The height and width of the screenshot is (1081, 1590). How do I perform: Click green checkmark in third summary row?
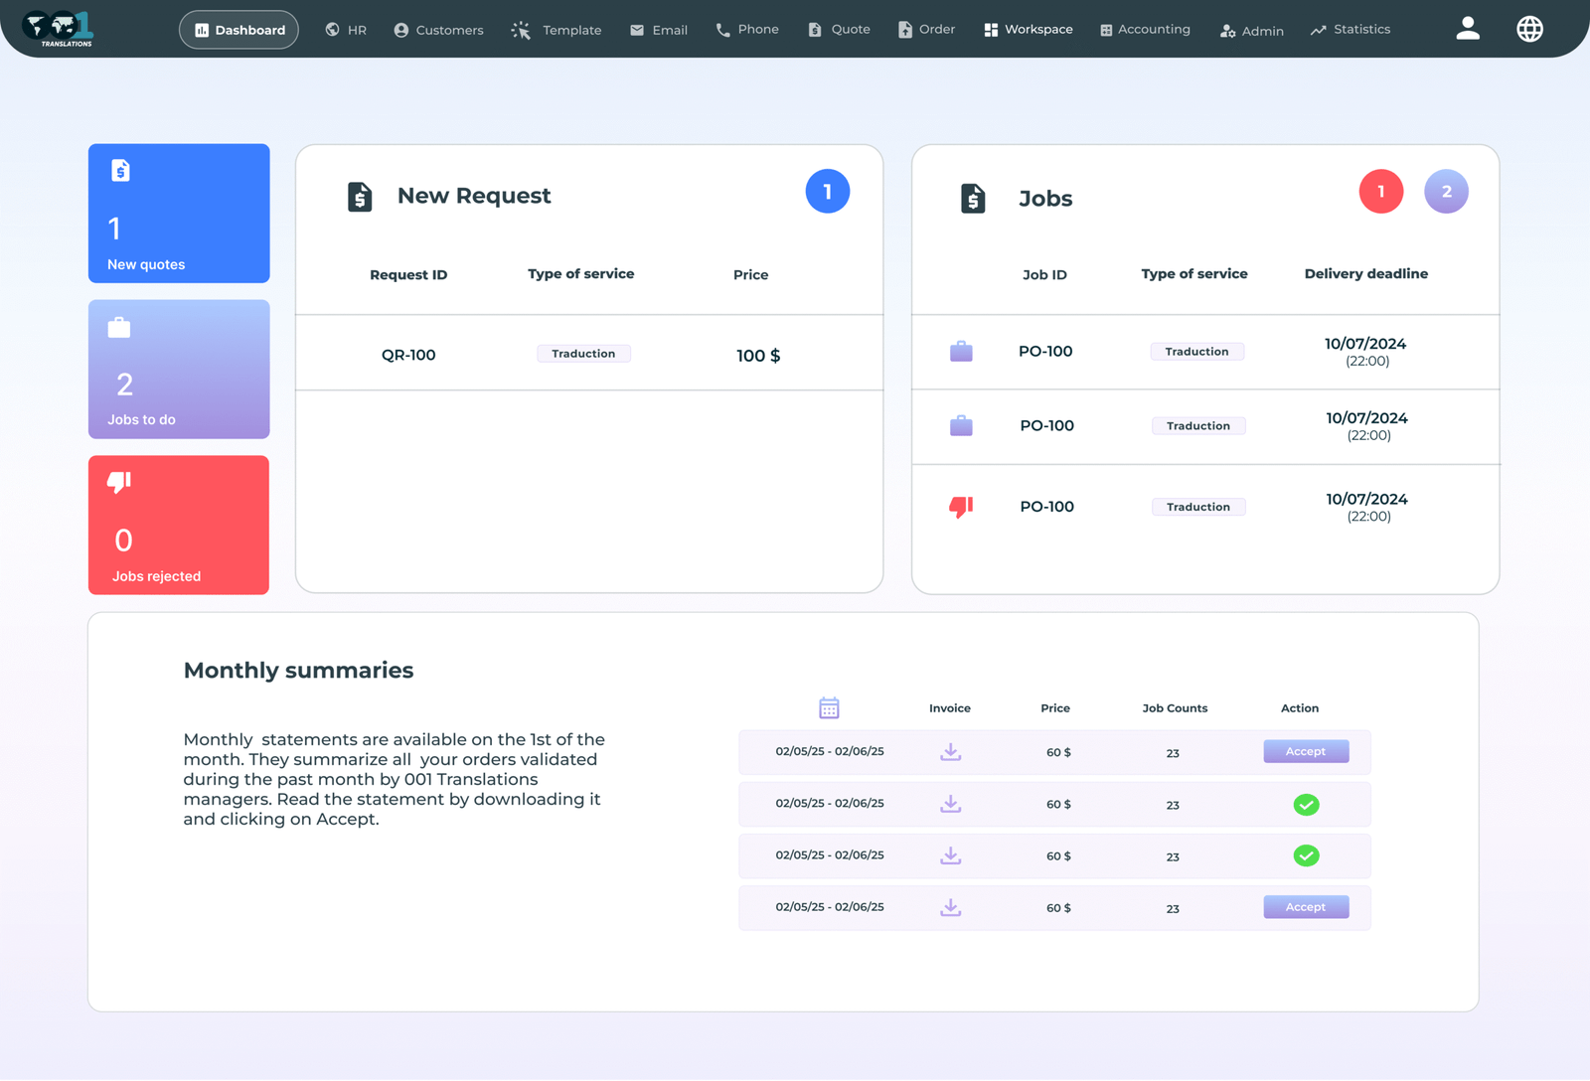(1306, 855)
